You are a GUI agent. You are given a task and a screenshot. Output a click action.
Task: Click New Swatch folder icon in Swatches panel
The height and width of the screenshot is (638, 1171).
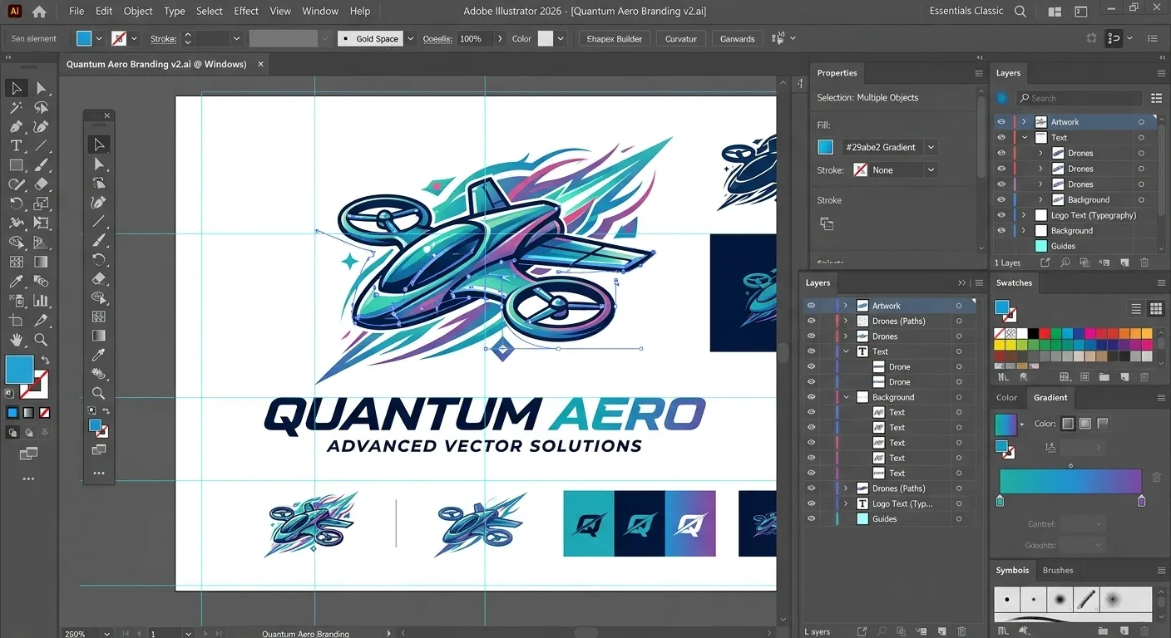[x=1104, y=376]
